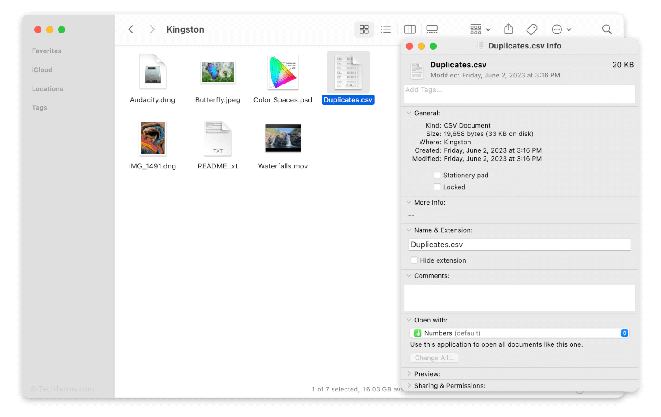Click the Butterfly.jpeg file name
The image size is (661, 417).
tap(218, 100)
